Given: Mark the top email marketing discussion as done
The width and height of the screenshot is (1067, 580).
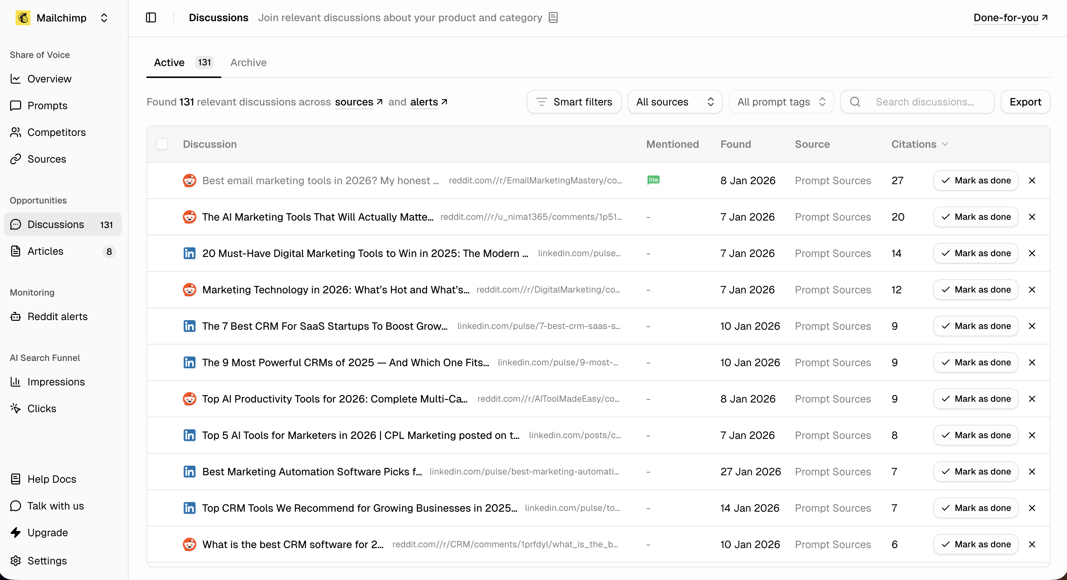Looking at the screenshot, I should click(x=975, y=180).
